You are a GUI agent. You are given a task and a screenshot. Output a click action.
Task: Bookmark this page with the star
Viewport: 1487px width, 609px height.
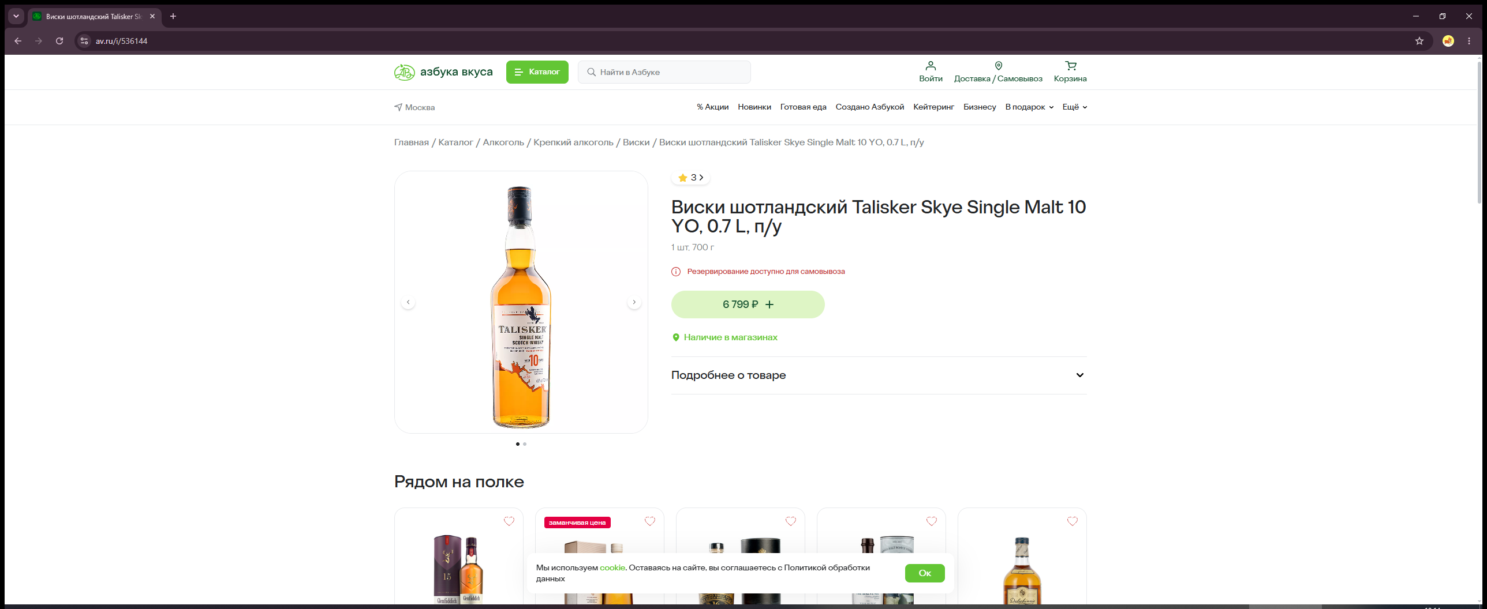[x=1419, y=41]
